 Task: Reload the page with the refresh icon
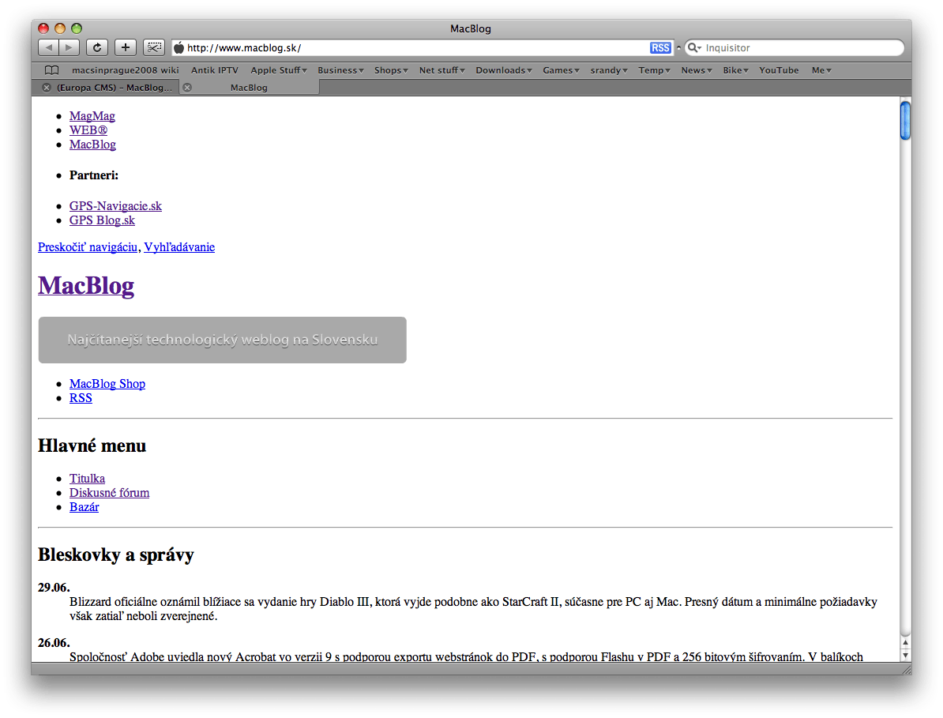point(96,47)
